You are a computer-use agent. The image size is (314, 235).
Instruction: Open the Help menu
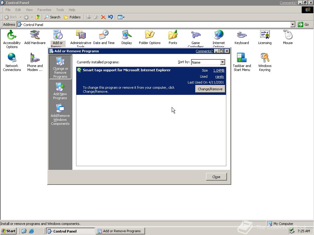[72, 10]
